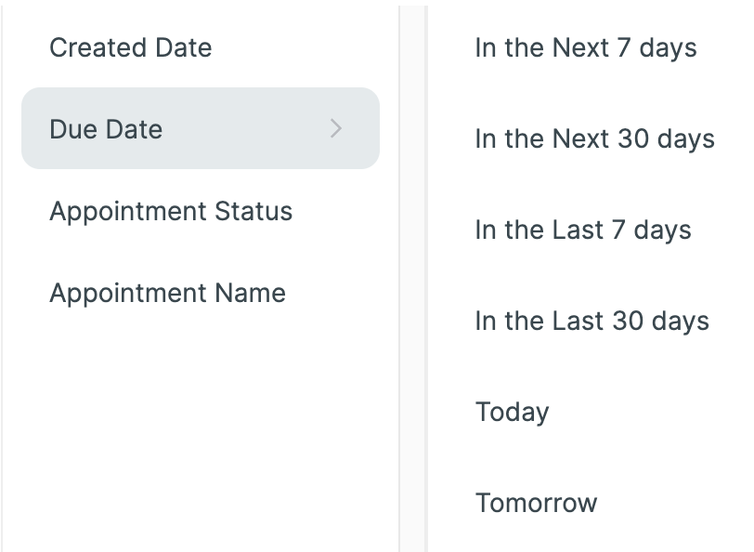Expand the Due Date chevron arrow
This screenshot has height=552, width=754.
click(x=336, y=128)
